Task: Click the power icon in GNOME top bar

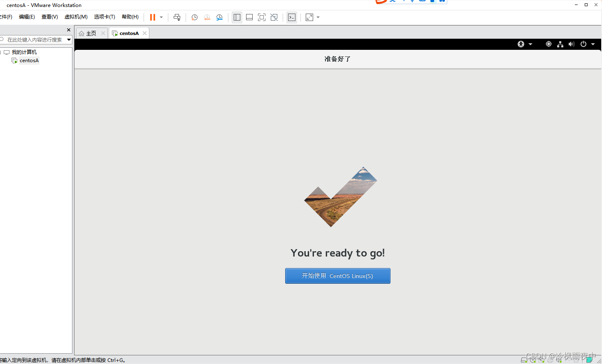Action: pos(583,44)
